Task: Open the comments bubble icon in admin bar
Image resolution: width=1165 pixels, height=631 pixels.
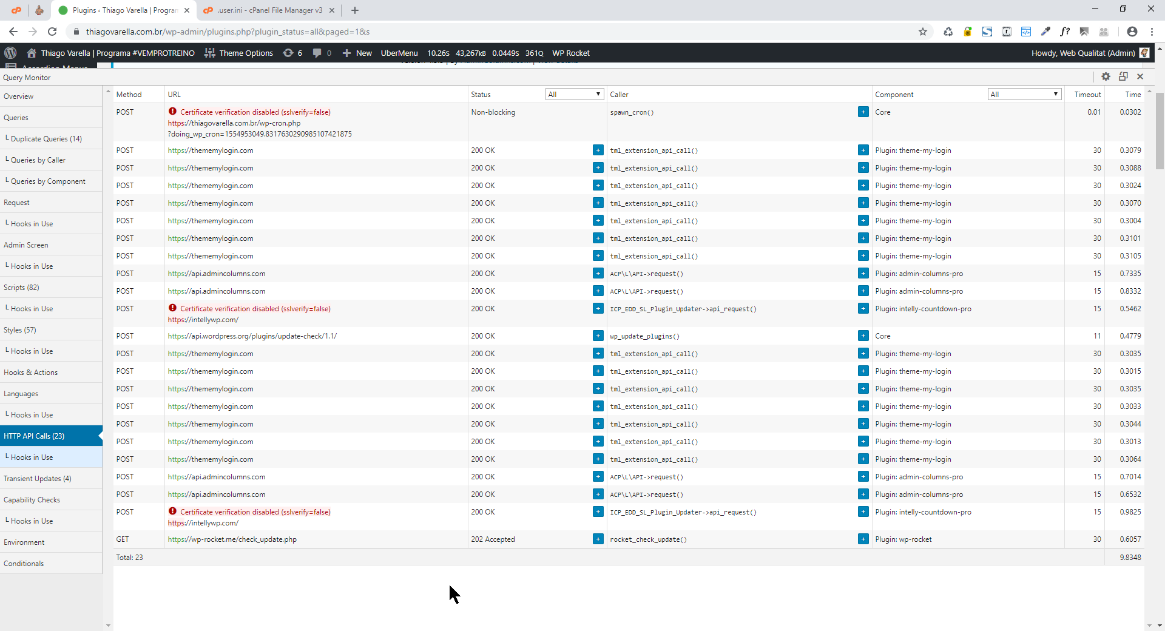Action: 322,53
